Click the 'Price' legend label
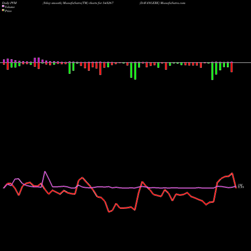The height and width of the screenshot is (251, 251). tap(8, 11)
